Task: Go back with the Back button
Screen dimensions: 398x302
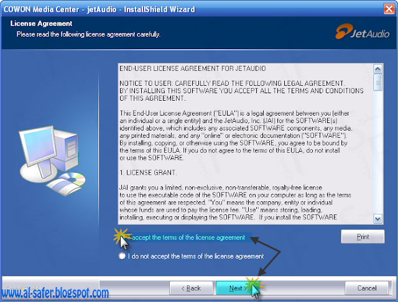Action: pyautogui.click(x=191, y=288)
